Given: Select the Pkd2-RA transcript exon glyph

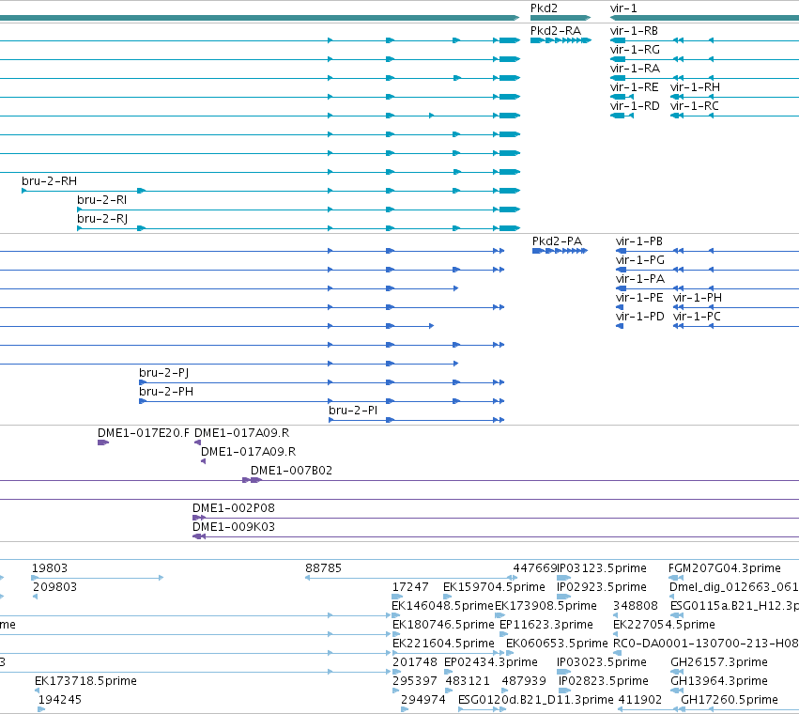Looking at the screenshot, I should coord(561,40).
